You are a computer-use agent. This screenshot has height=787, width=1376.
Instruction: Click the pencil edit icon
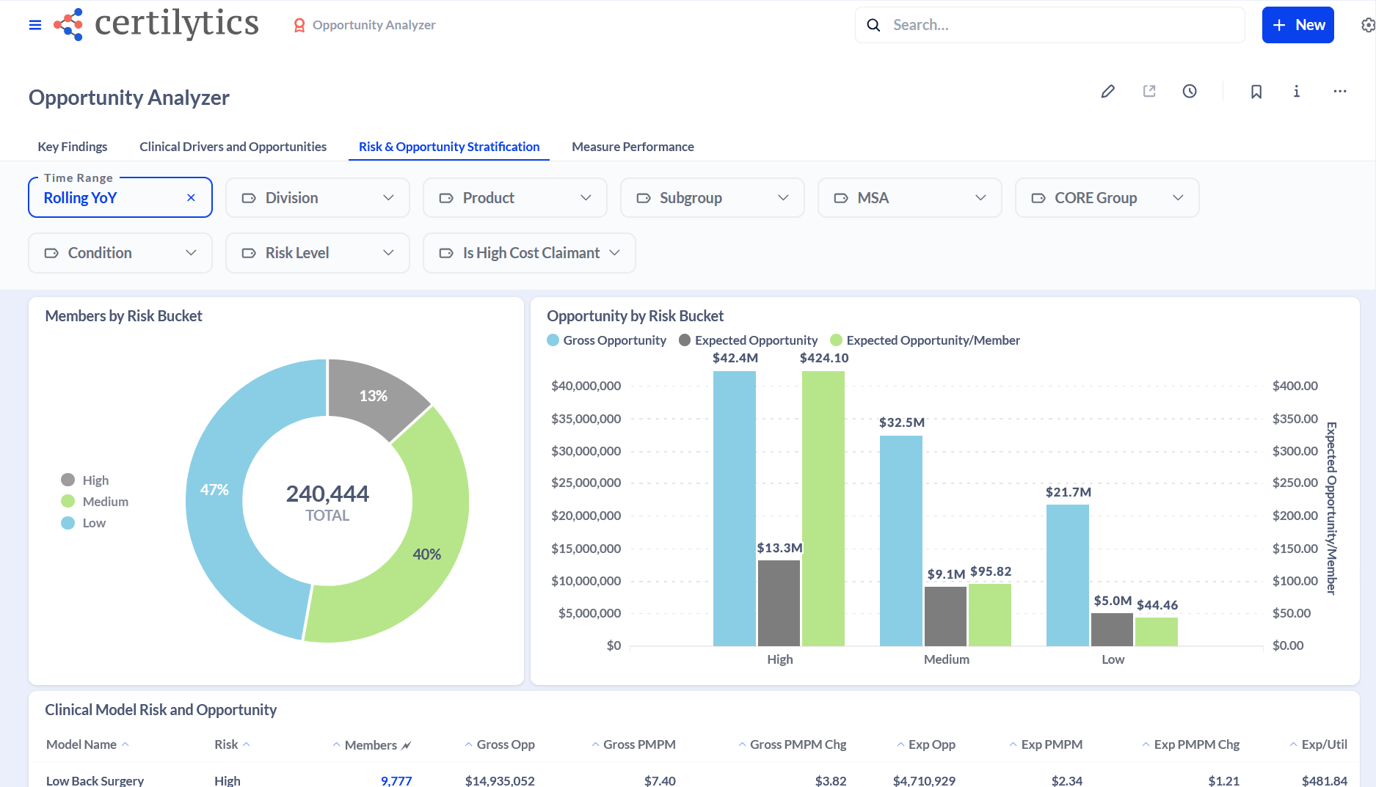coord(1108,91)
